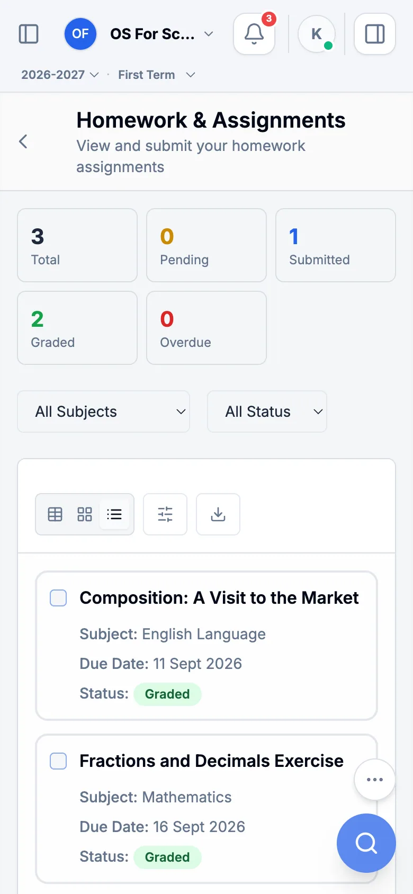Image resolution: width=413 pixels, height=894 pixels.
Task: Check the Fractions and Decimals Exercise checkbox
Action: tap(58, 761)
